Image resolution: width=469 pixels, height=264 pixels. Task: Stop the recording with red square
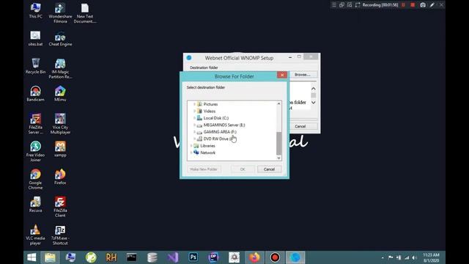click(413, 5)
